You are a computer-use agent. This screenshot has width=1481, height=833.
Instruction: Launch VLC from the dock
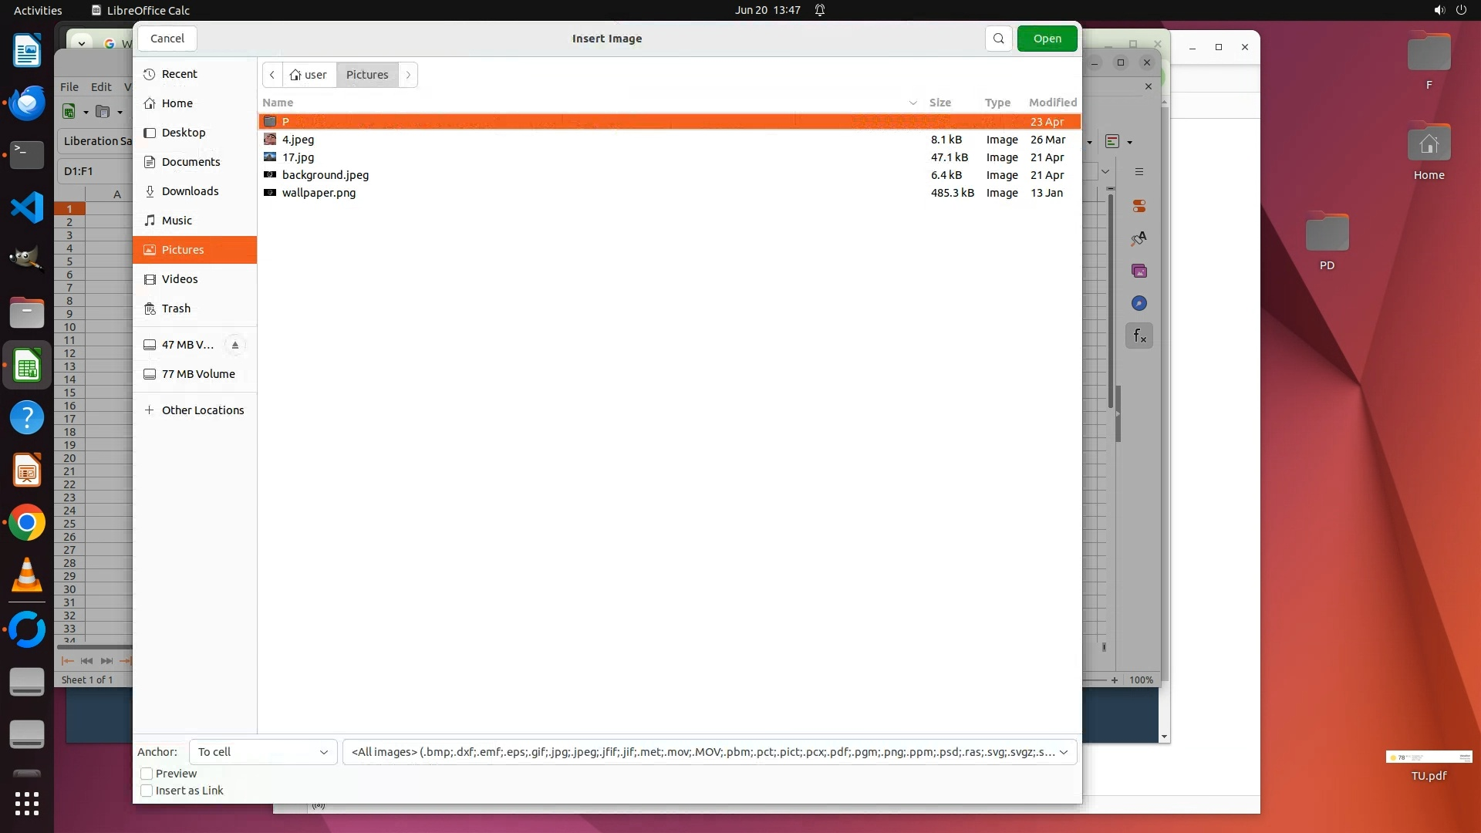tap(27, 575)
